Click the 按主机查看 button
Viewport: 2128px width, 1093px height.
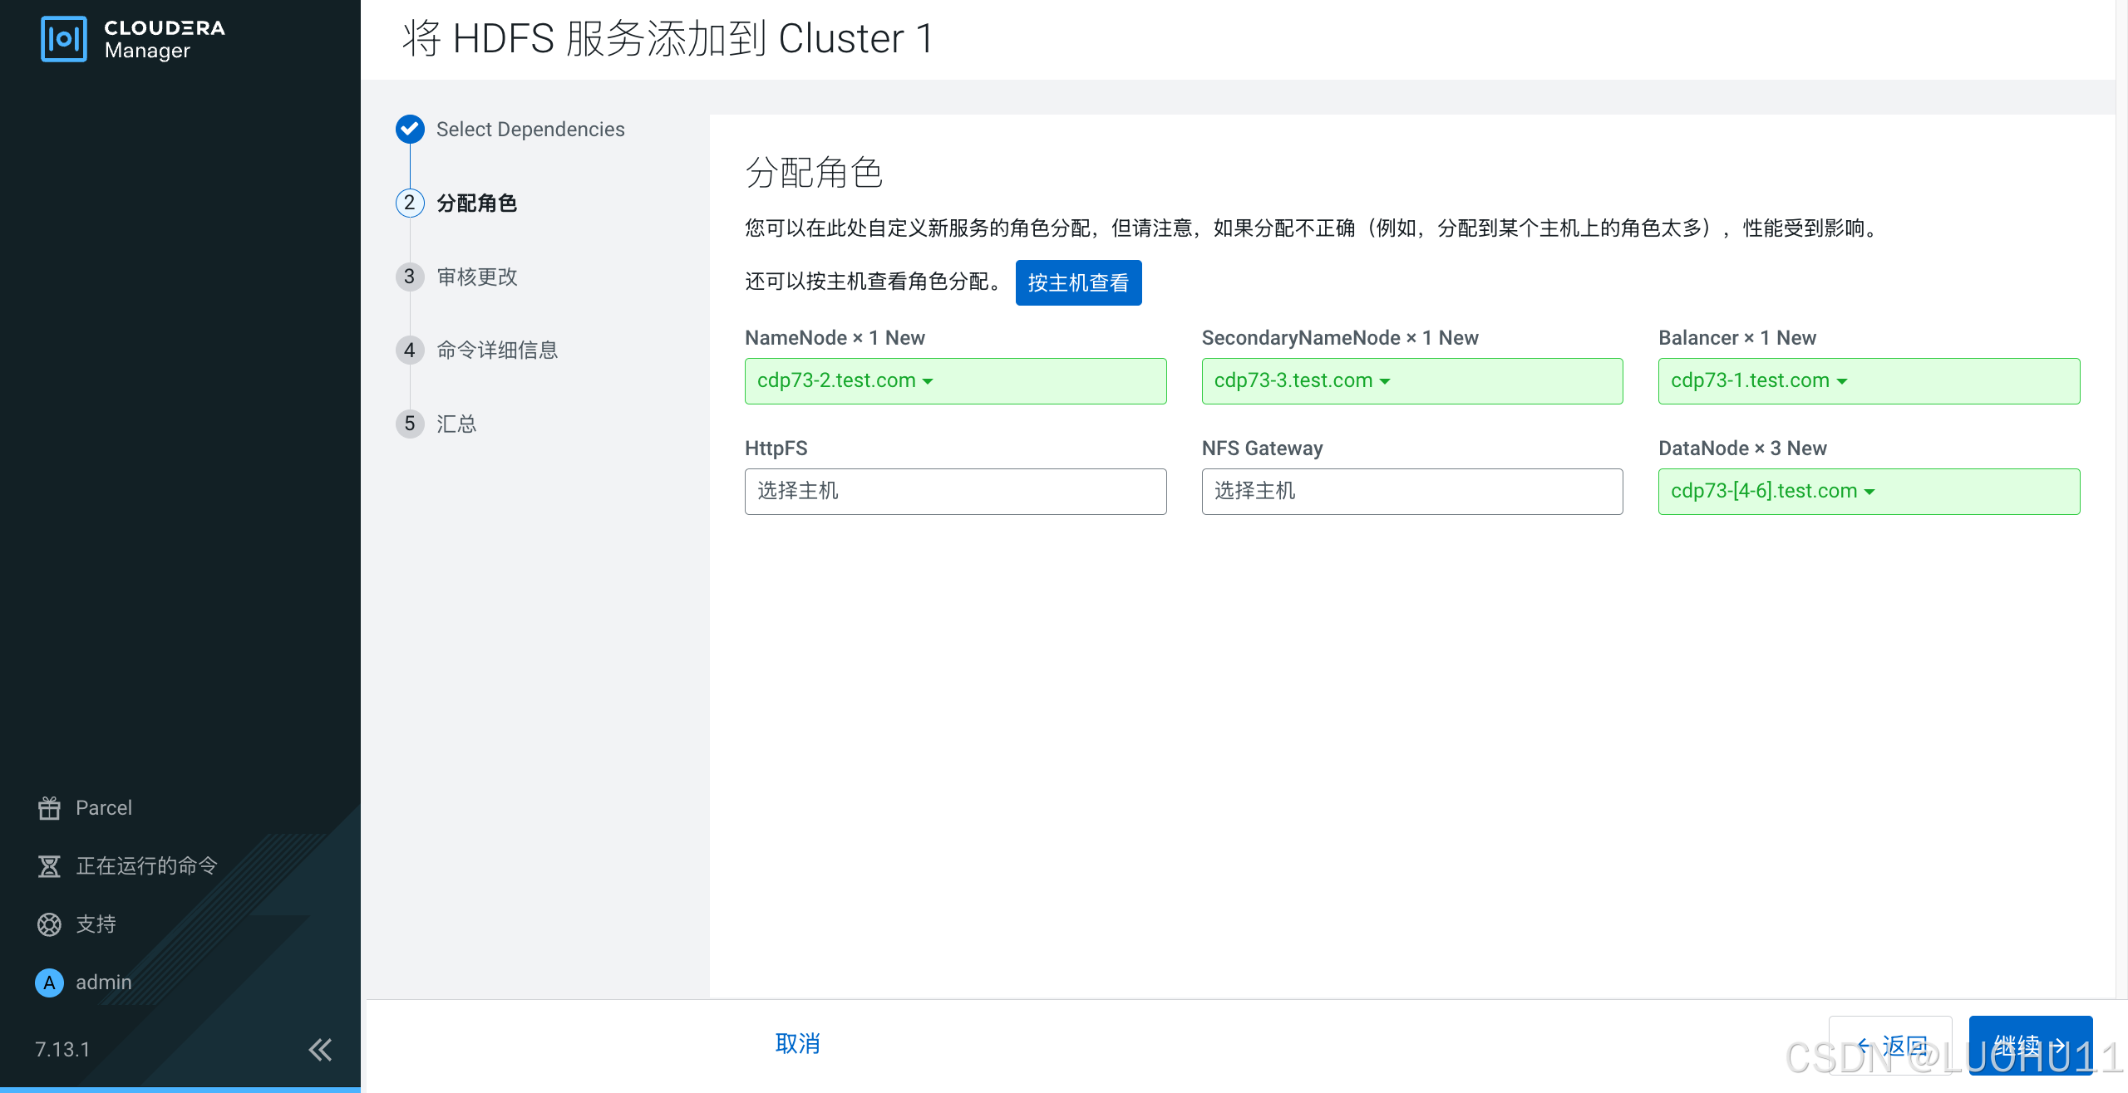click(x=1078, y=283)
